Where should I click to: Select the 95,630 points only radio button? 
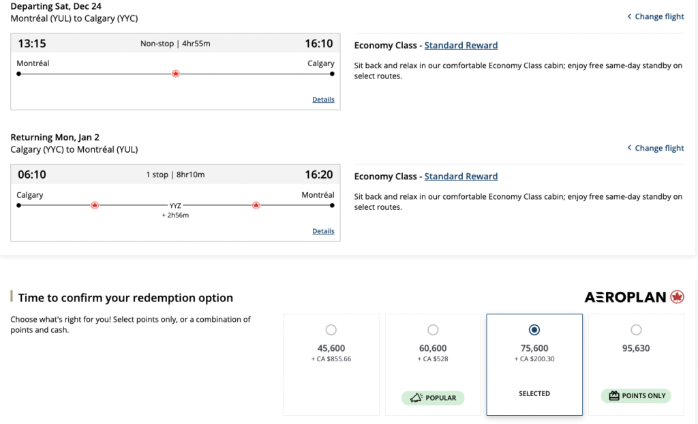click(x=636, y=330)
